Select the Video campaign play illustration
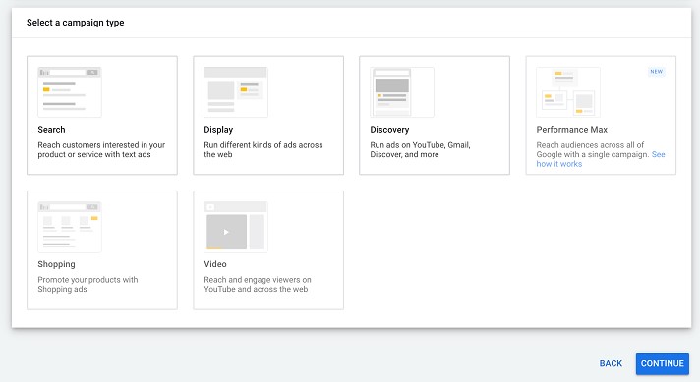The height and width of the screenshot is (382, 700). [236, 227]
